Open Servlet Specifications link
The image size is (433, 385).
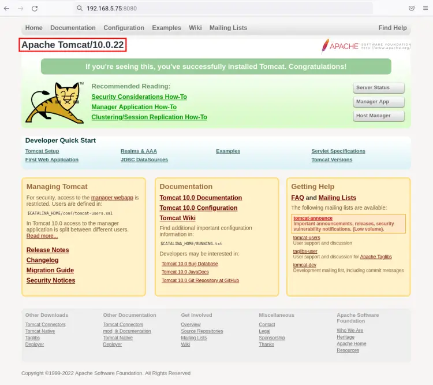338,151
